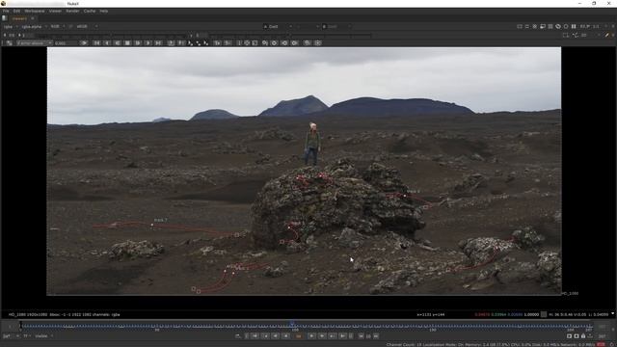Click the sampled pixel color swatch in info bar
This screenshot has width=617, height=347.
544,314
